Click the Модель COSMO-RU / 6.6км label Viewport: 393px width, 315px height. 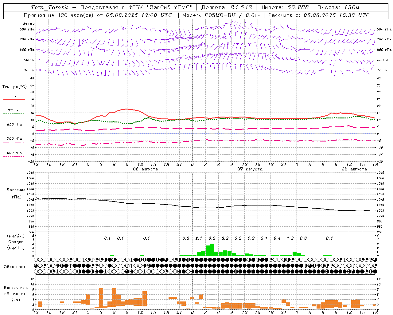click(x=221, y=15)
